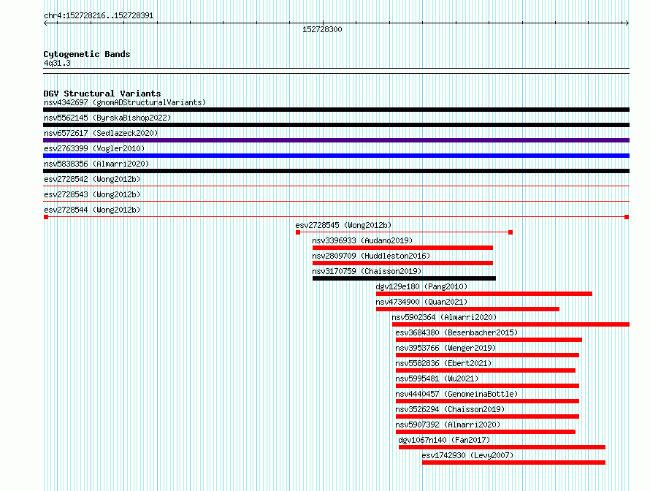This screenshot has width=650, height=491.
Task: Click the black bar under nsv5838356
Action: [336, 171]
